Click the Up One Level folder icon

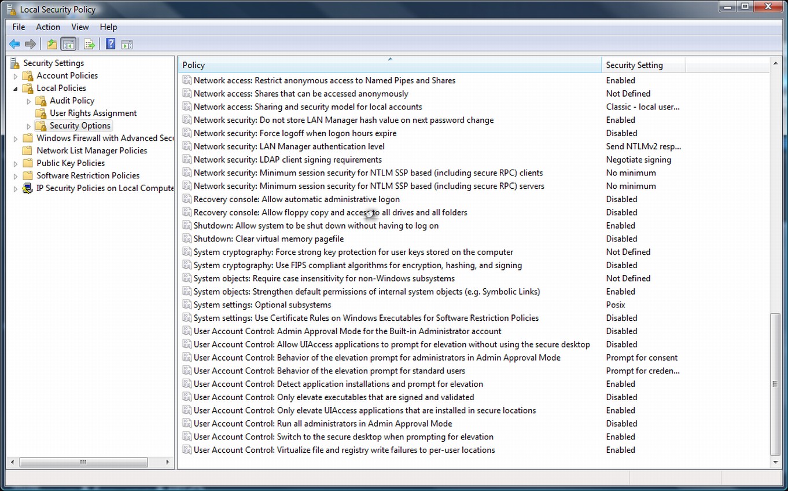[x=52, y=44]
